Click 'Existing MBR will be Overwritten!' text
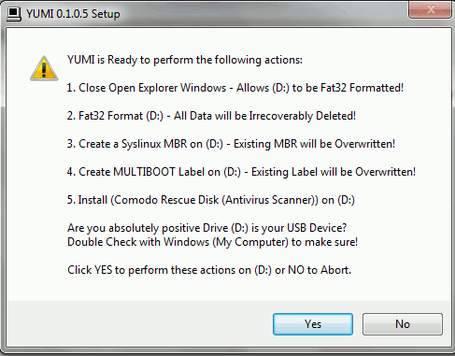Image resolution: width=455 pixels, height=356 pixels. coord(314,144)
